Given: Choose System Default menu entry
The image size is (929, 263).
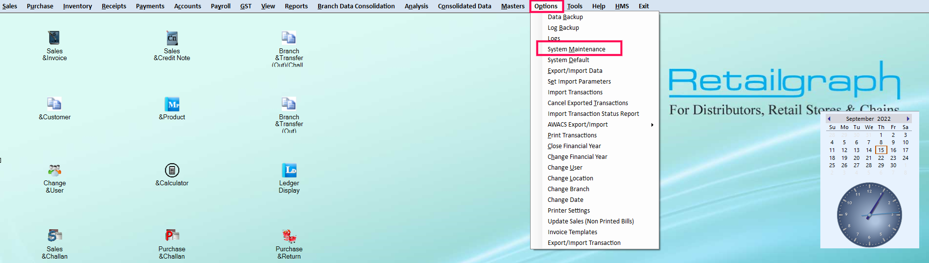Looking at the screenshot, I should 595,60.
